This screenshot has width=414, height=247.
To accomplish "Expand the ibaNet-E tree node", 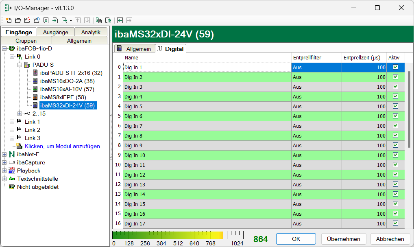I will click(x=4, y=154).
